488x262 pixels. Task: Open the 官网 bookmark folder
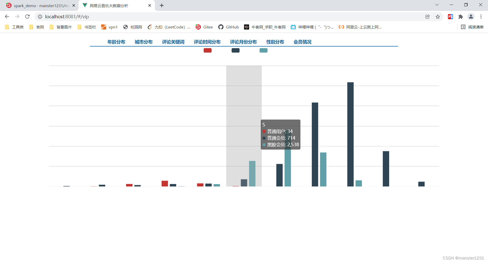37,27
